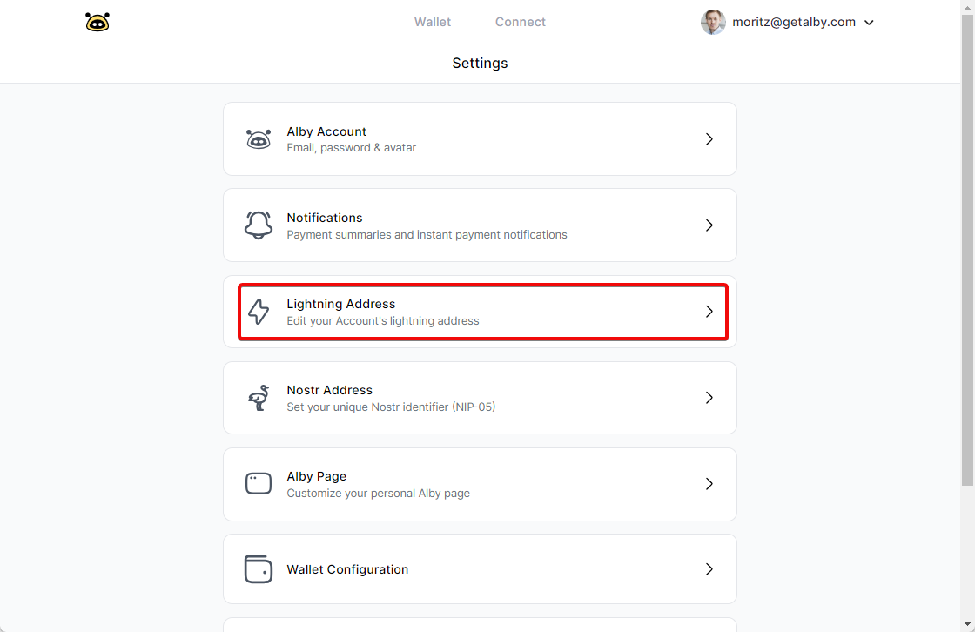Click the Nostr ostrich icon
Image resolution: width=975 pixels, height=632 pixels.
click(259, 398)
